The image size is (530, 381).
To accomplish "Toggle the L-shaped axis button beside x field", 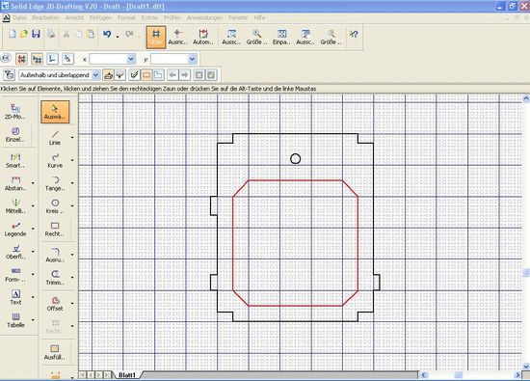I will (x=52, y=59).
